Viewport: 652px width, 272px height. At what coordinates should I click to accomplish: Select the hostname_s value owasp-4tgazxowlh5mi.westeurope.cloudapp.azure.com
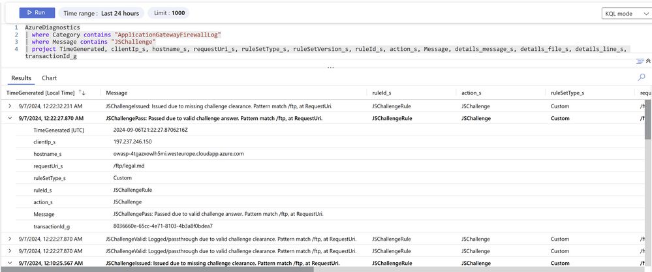(178, 154)
